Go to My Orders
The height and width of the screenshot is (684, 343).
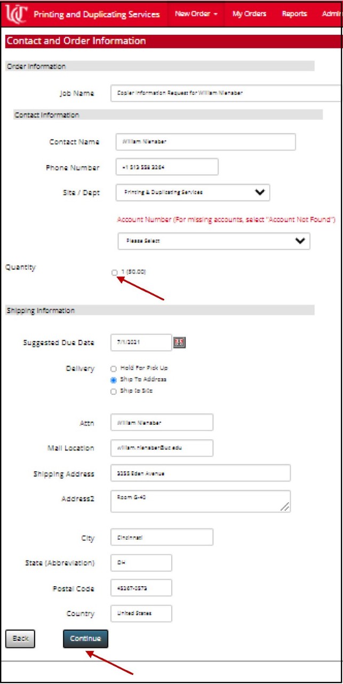249,14
